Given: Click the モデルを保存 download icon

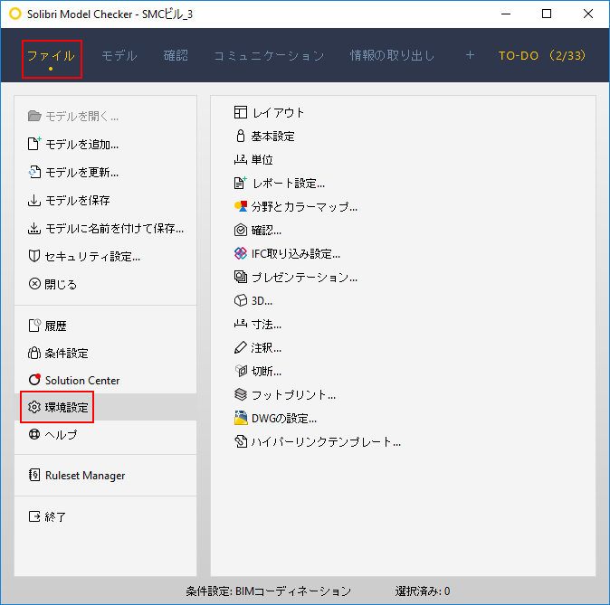Looking at the screenshot, I should click(x=34, y=200).
